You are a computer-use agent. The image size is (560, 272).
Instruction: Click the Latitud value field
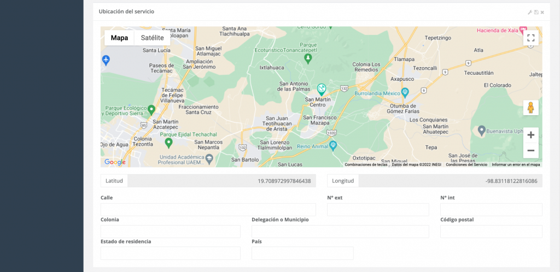tap(221, 181)
